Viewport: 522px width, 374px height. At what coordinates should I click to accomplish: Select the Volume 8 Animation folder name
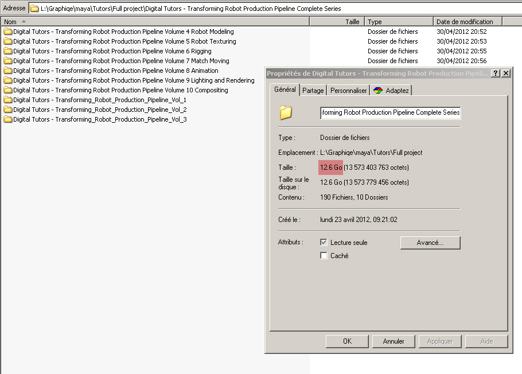click(116, 71)
